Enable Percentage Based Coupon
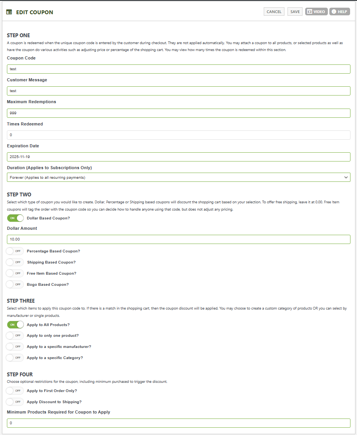This screenshot has height=435, width=357. 15,251
